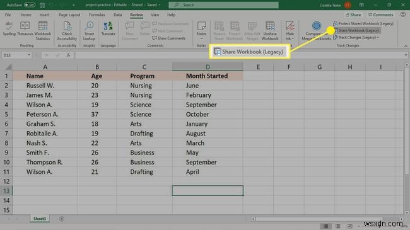This screenshot has height=230, width=410.
Task: Open Workbook Statistics
Action: click(x=43, y=31)
